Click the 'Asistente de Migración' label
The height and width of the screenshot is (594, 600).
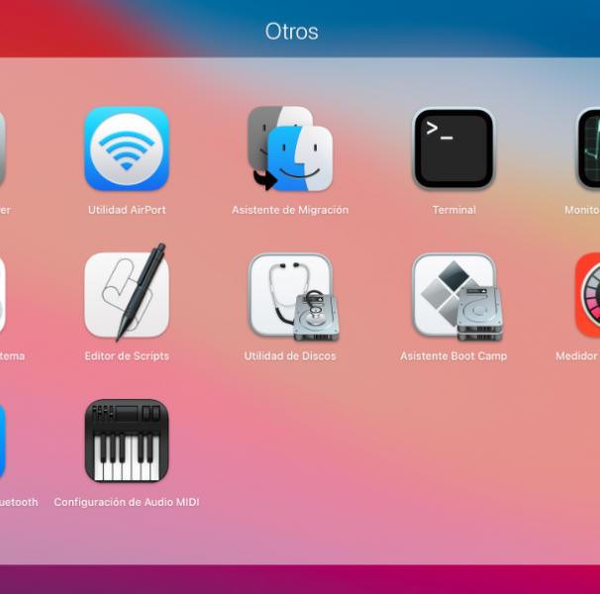click(290, 210)
